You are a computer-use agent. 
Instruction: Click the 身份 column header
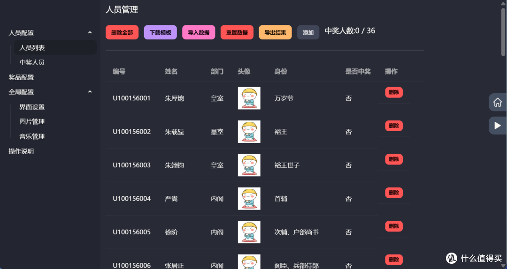(x=281, y=71)
